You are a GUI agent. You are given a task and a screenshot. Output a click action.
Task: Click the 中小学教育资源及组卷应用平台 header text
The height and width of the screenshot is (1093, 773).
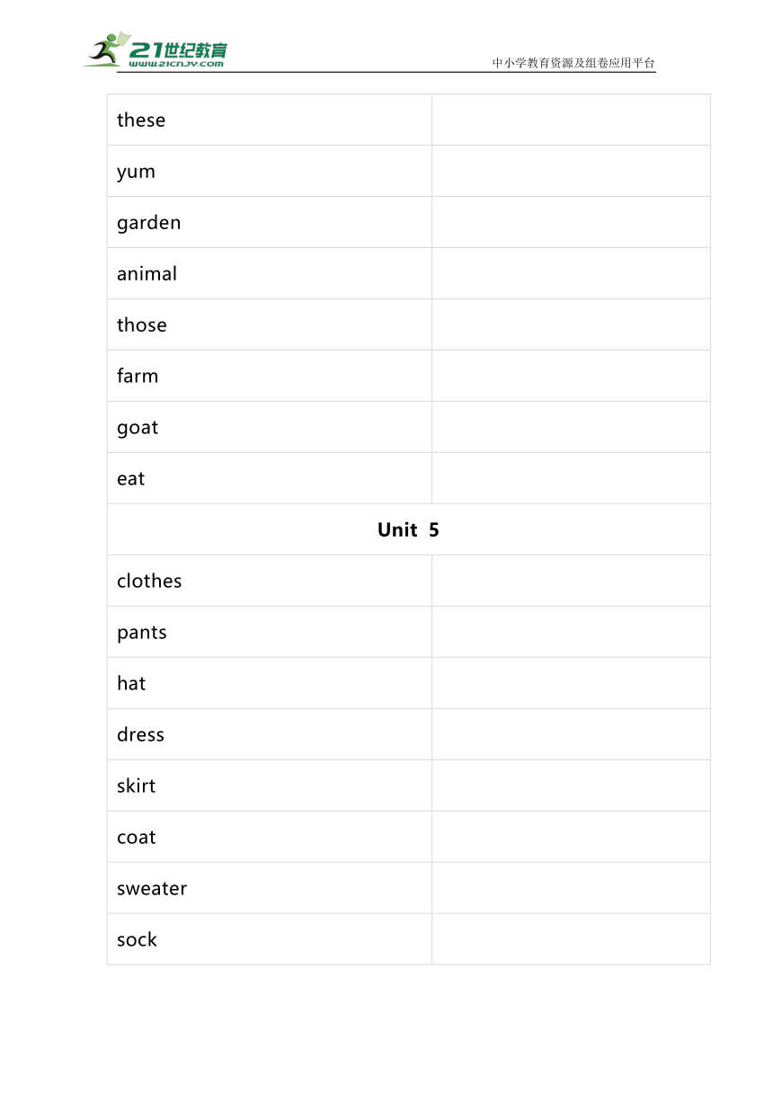pos(573,63)
